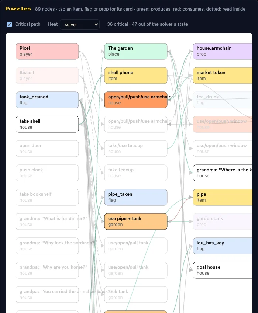
Task: Open the tank_drained flag card
Action: tap(47, 100)
